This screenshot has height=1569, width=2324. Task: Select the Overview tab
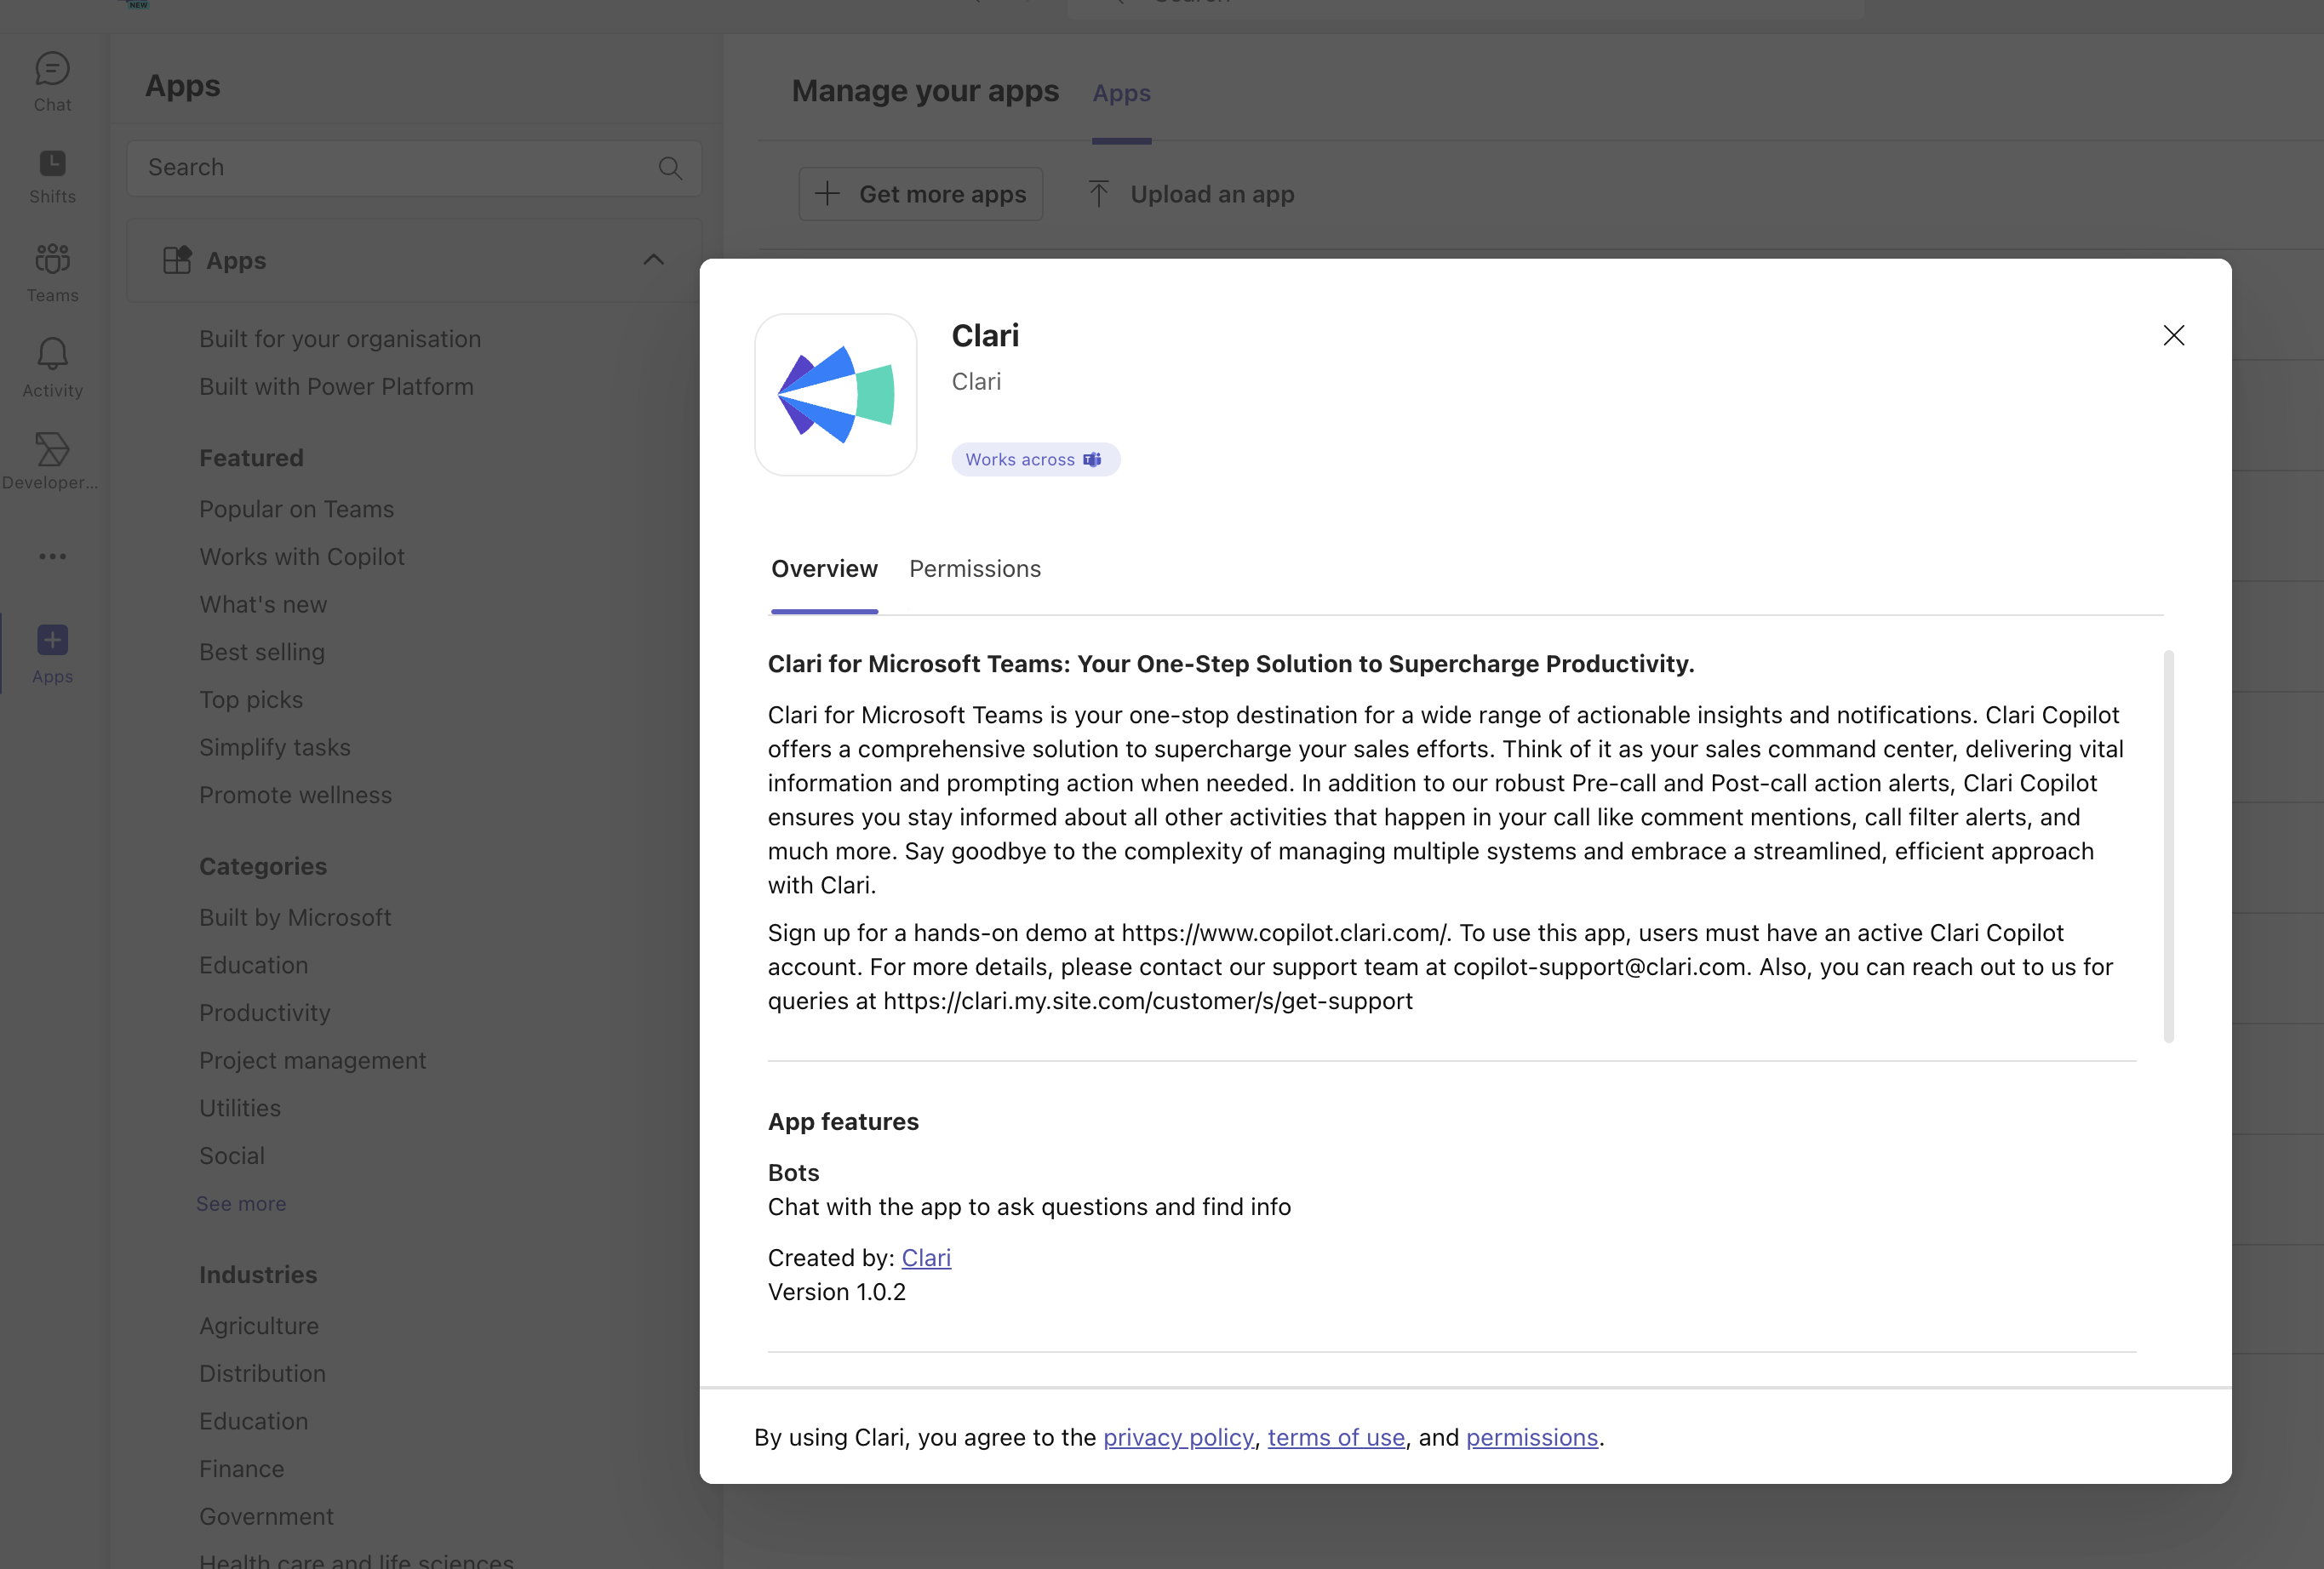[823, 568]
